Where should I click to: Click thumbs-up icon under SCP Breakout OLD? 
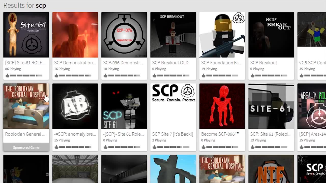click(x=155, y=75)
